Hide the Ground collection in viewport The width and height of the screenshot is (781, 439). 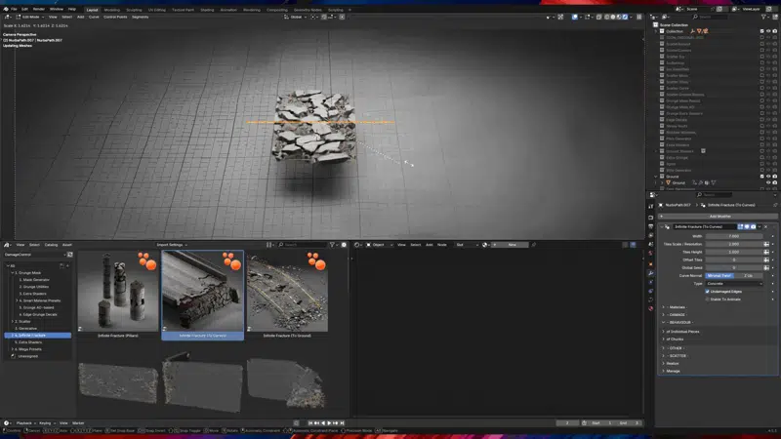coord(768,177)
